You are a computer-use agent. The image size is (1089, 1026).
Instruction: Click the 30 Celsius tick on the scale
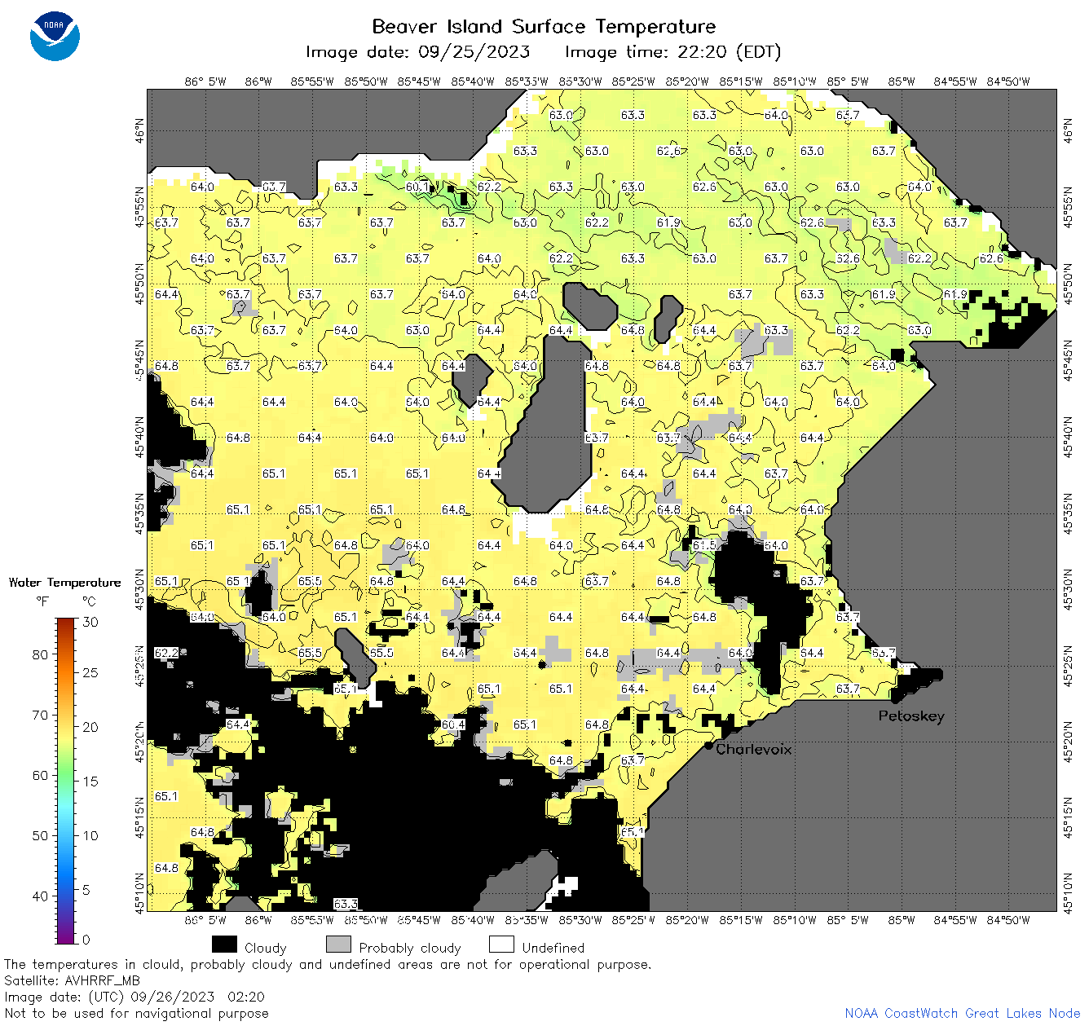(x=90, y=622)
